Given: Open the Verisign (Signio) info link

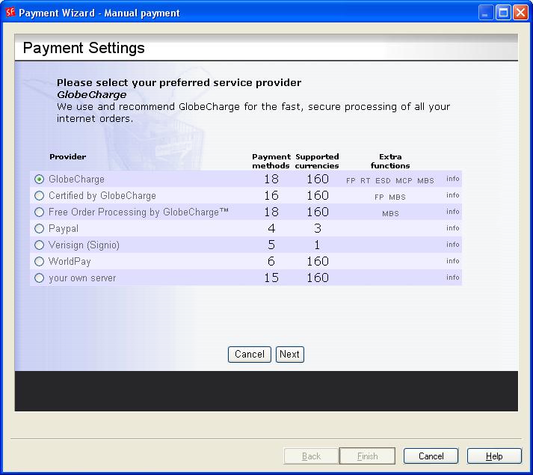Looking at the screenshot, I should point(452,245).
